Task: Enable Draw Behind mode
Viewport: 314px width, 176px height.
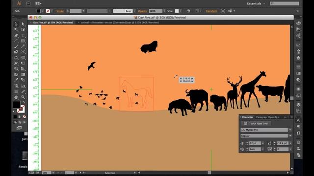Action: [20, 122]
